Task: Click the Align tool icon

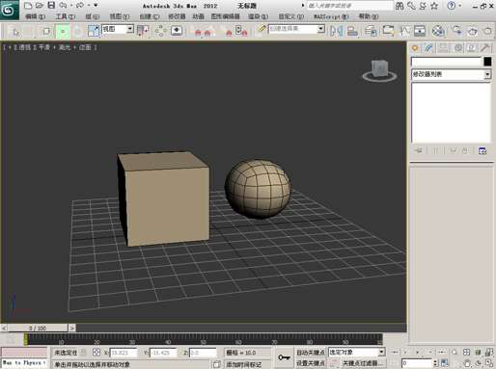Action: 352,31
